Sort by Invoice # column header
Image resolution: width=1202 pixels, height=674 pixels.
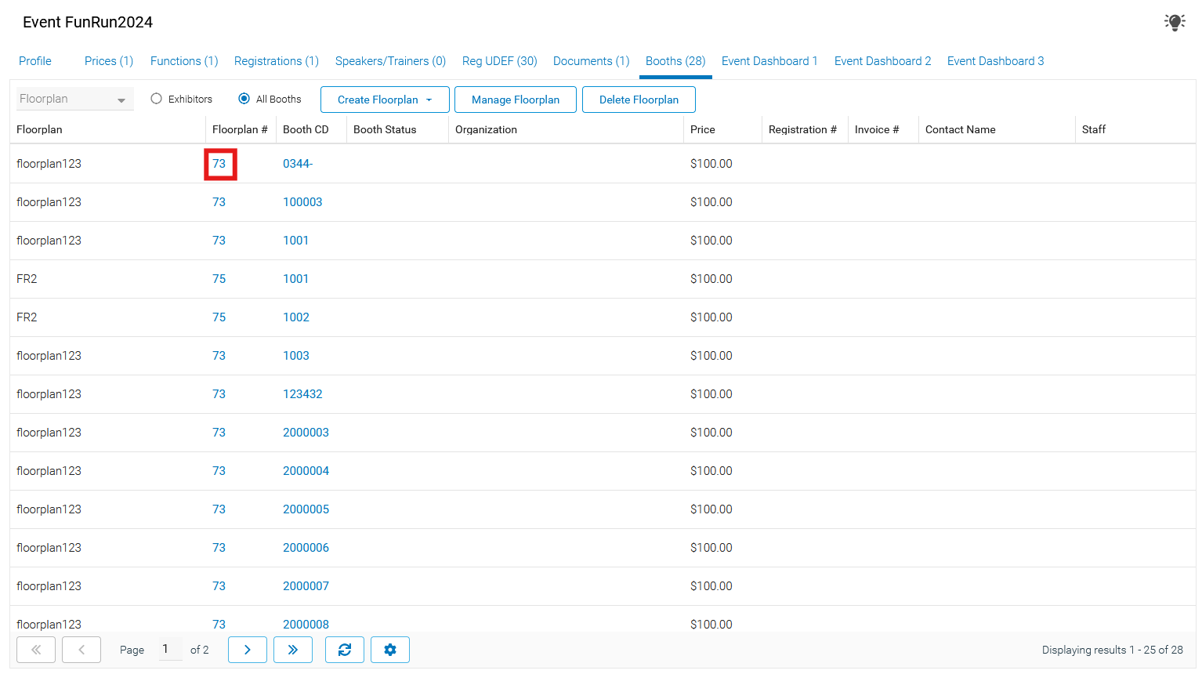pyautogui.click(x=877, y=129)
